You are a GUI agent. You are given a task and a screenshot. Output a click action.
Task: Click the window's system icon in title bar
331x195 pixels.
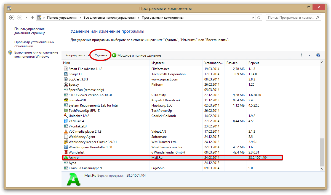[x=9, y=8]
